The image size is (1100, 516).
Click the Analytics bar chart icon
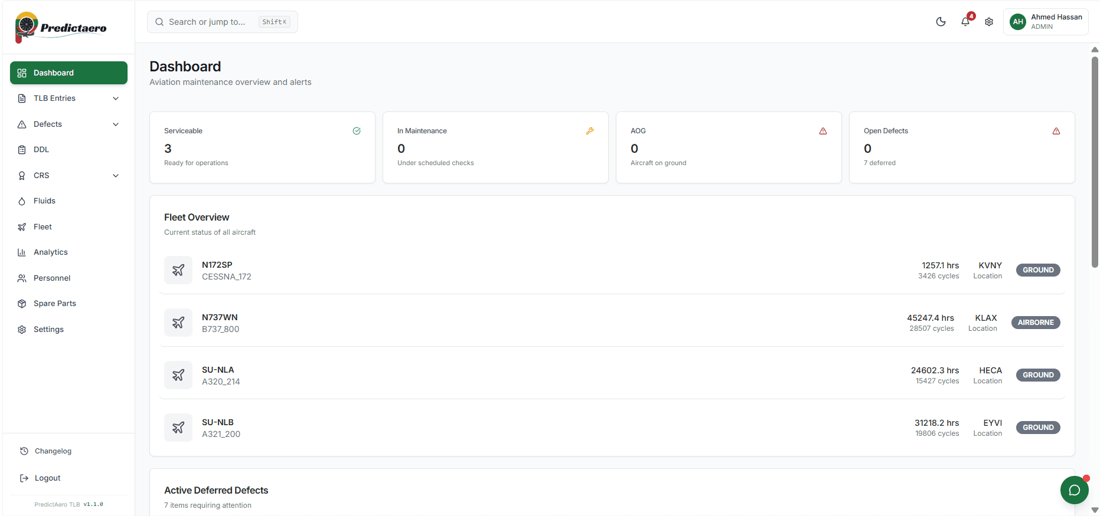tap(22, 252)
